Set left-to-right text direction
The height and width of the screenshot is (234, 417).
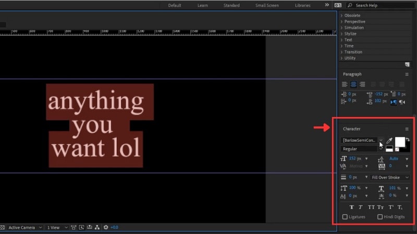click(x=394, y=102)
